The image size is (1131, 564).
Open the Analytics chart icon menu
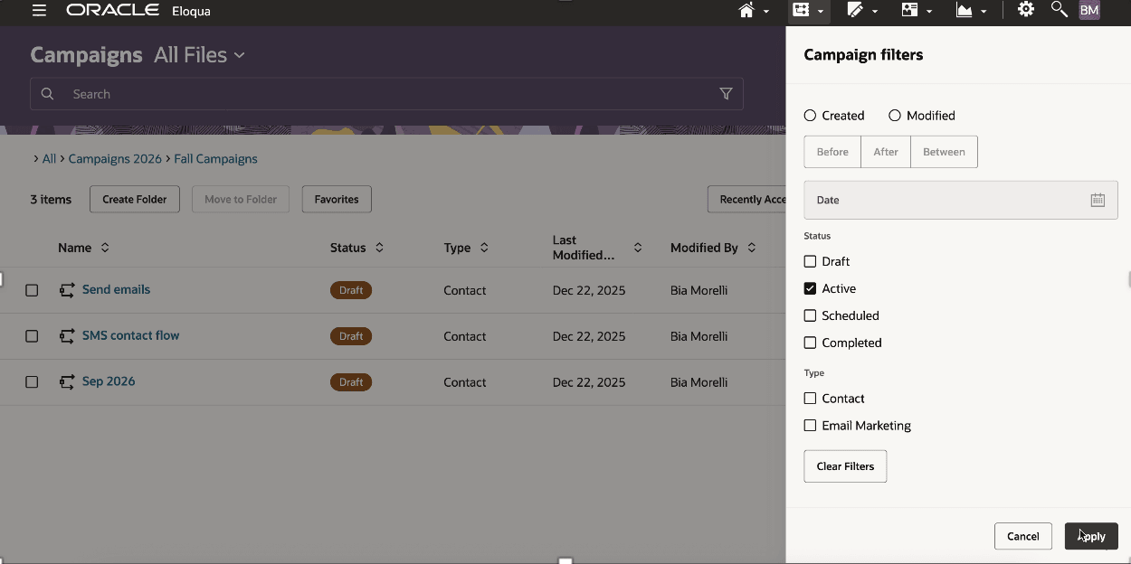coord(971,11)
